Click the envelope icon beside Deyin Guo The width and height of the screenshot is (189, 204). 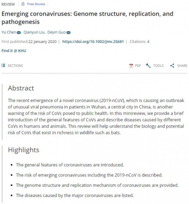[69, 33]
